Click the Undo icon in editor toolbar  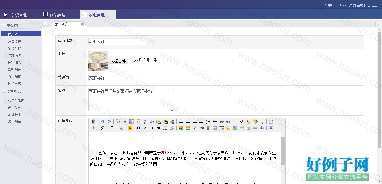point(103,122)
